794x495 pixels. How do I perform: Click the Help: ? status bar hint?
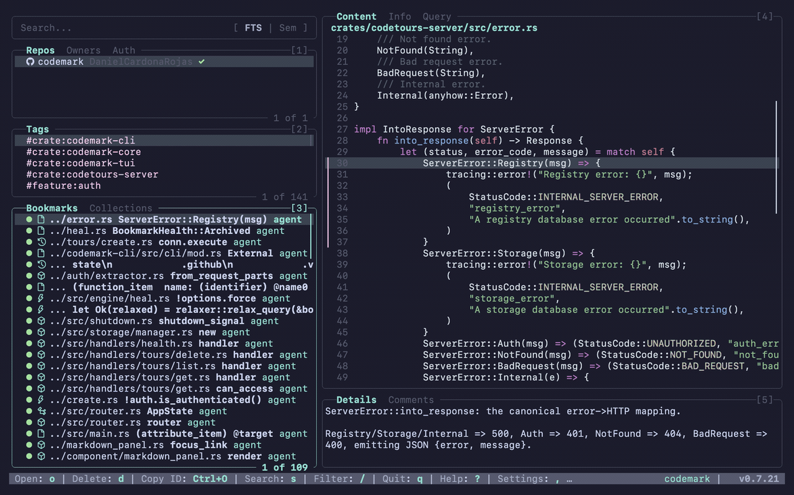460,479
